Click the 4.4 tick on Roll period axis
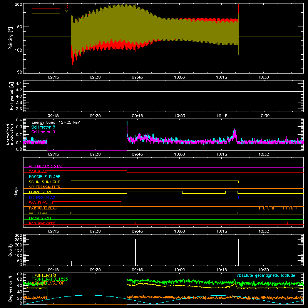This screenshot has height=308, width=308. click(19, 84)
